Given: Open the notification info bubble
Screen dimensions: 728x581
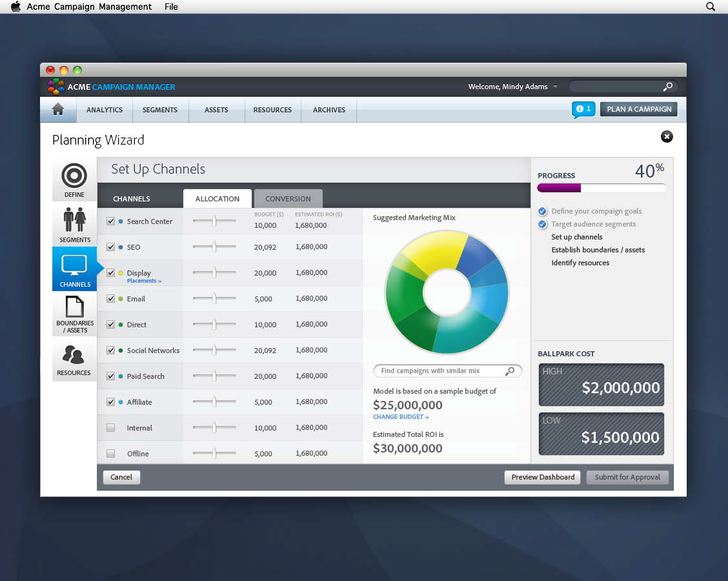Looking at the screenshot, I should coord(583,110).
